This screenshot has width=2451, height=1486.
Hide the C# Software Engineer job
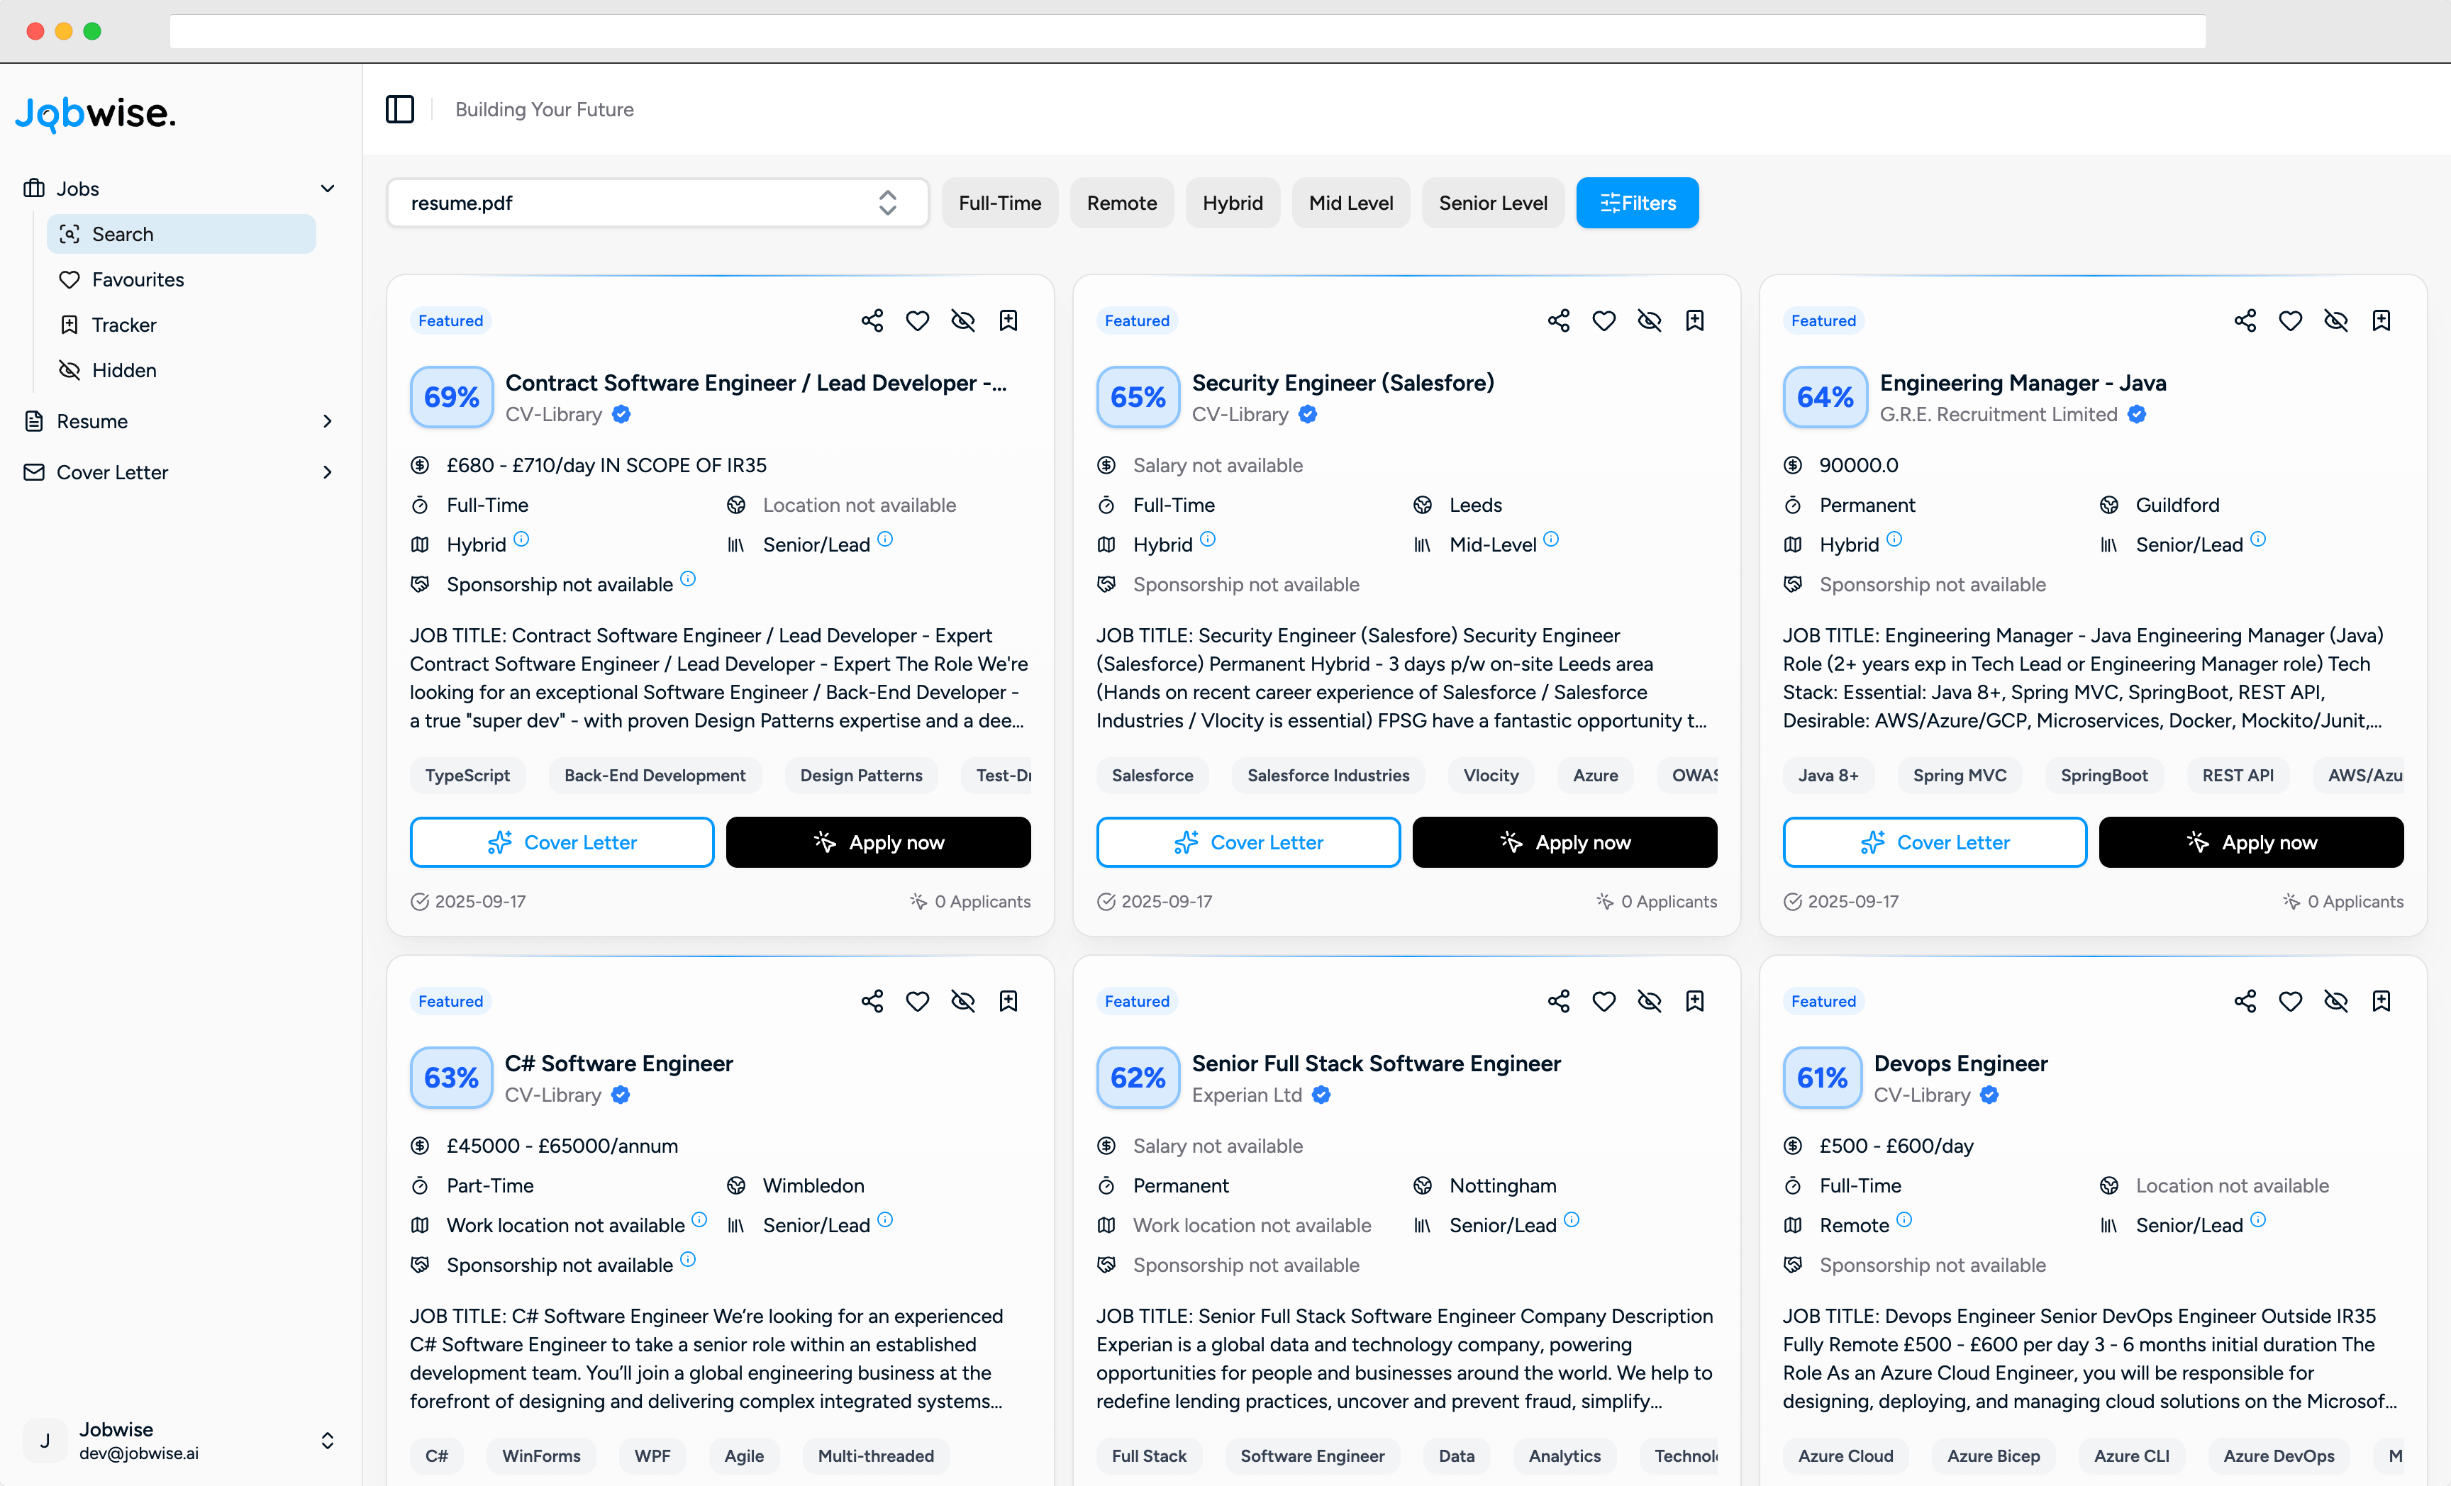click(963, 1000)
